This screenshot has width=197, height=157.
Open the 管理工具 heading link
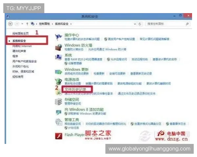pos(72,120)
